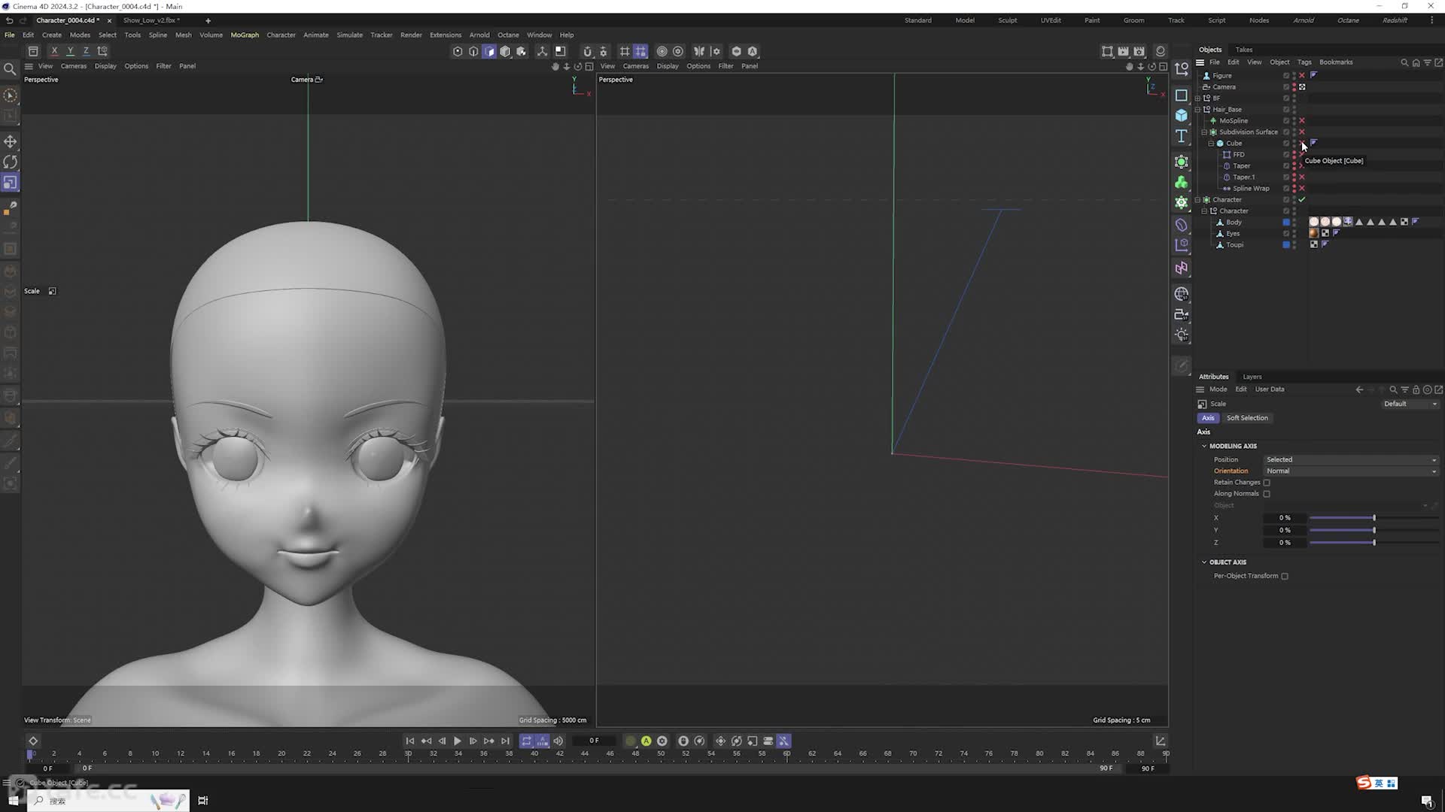This screenshot has height=812, width=1445.
Task: Open the Orientation Normal dropdown
Action: click(x=1351, y=471)
